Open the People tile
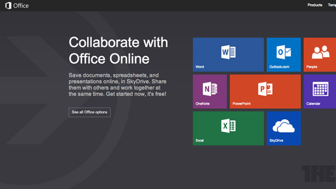The image size is (336, 189). (320, 55)
